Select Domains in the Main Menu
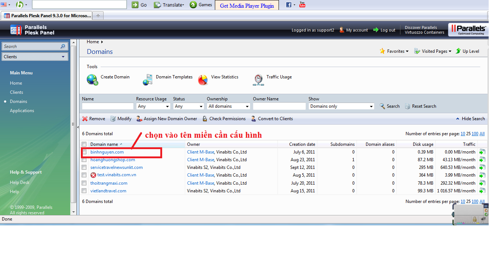 (19, 101)
